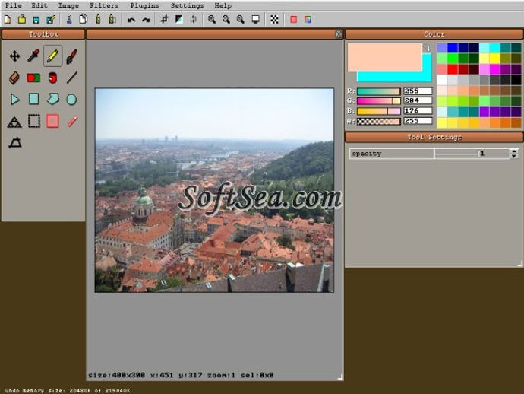
Task: Click the New file toolbar icon
Action: point(8,20)
